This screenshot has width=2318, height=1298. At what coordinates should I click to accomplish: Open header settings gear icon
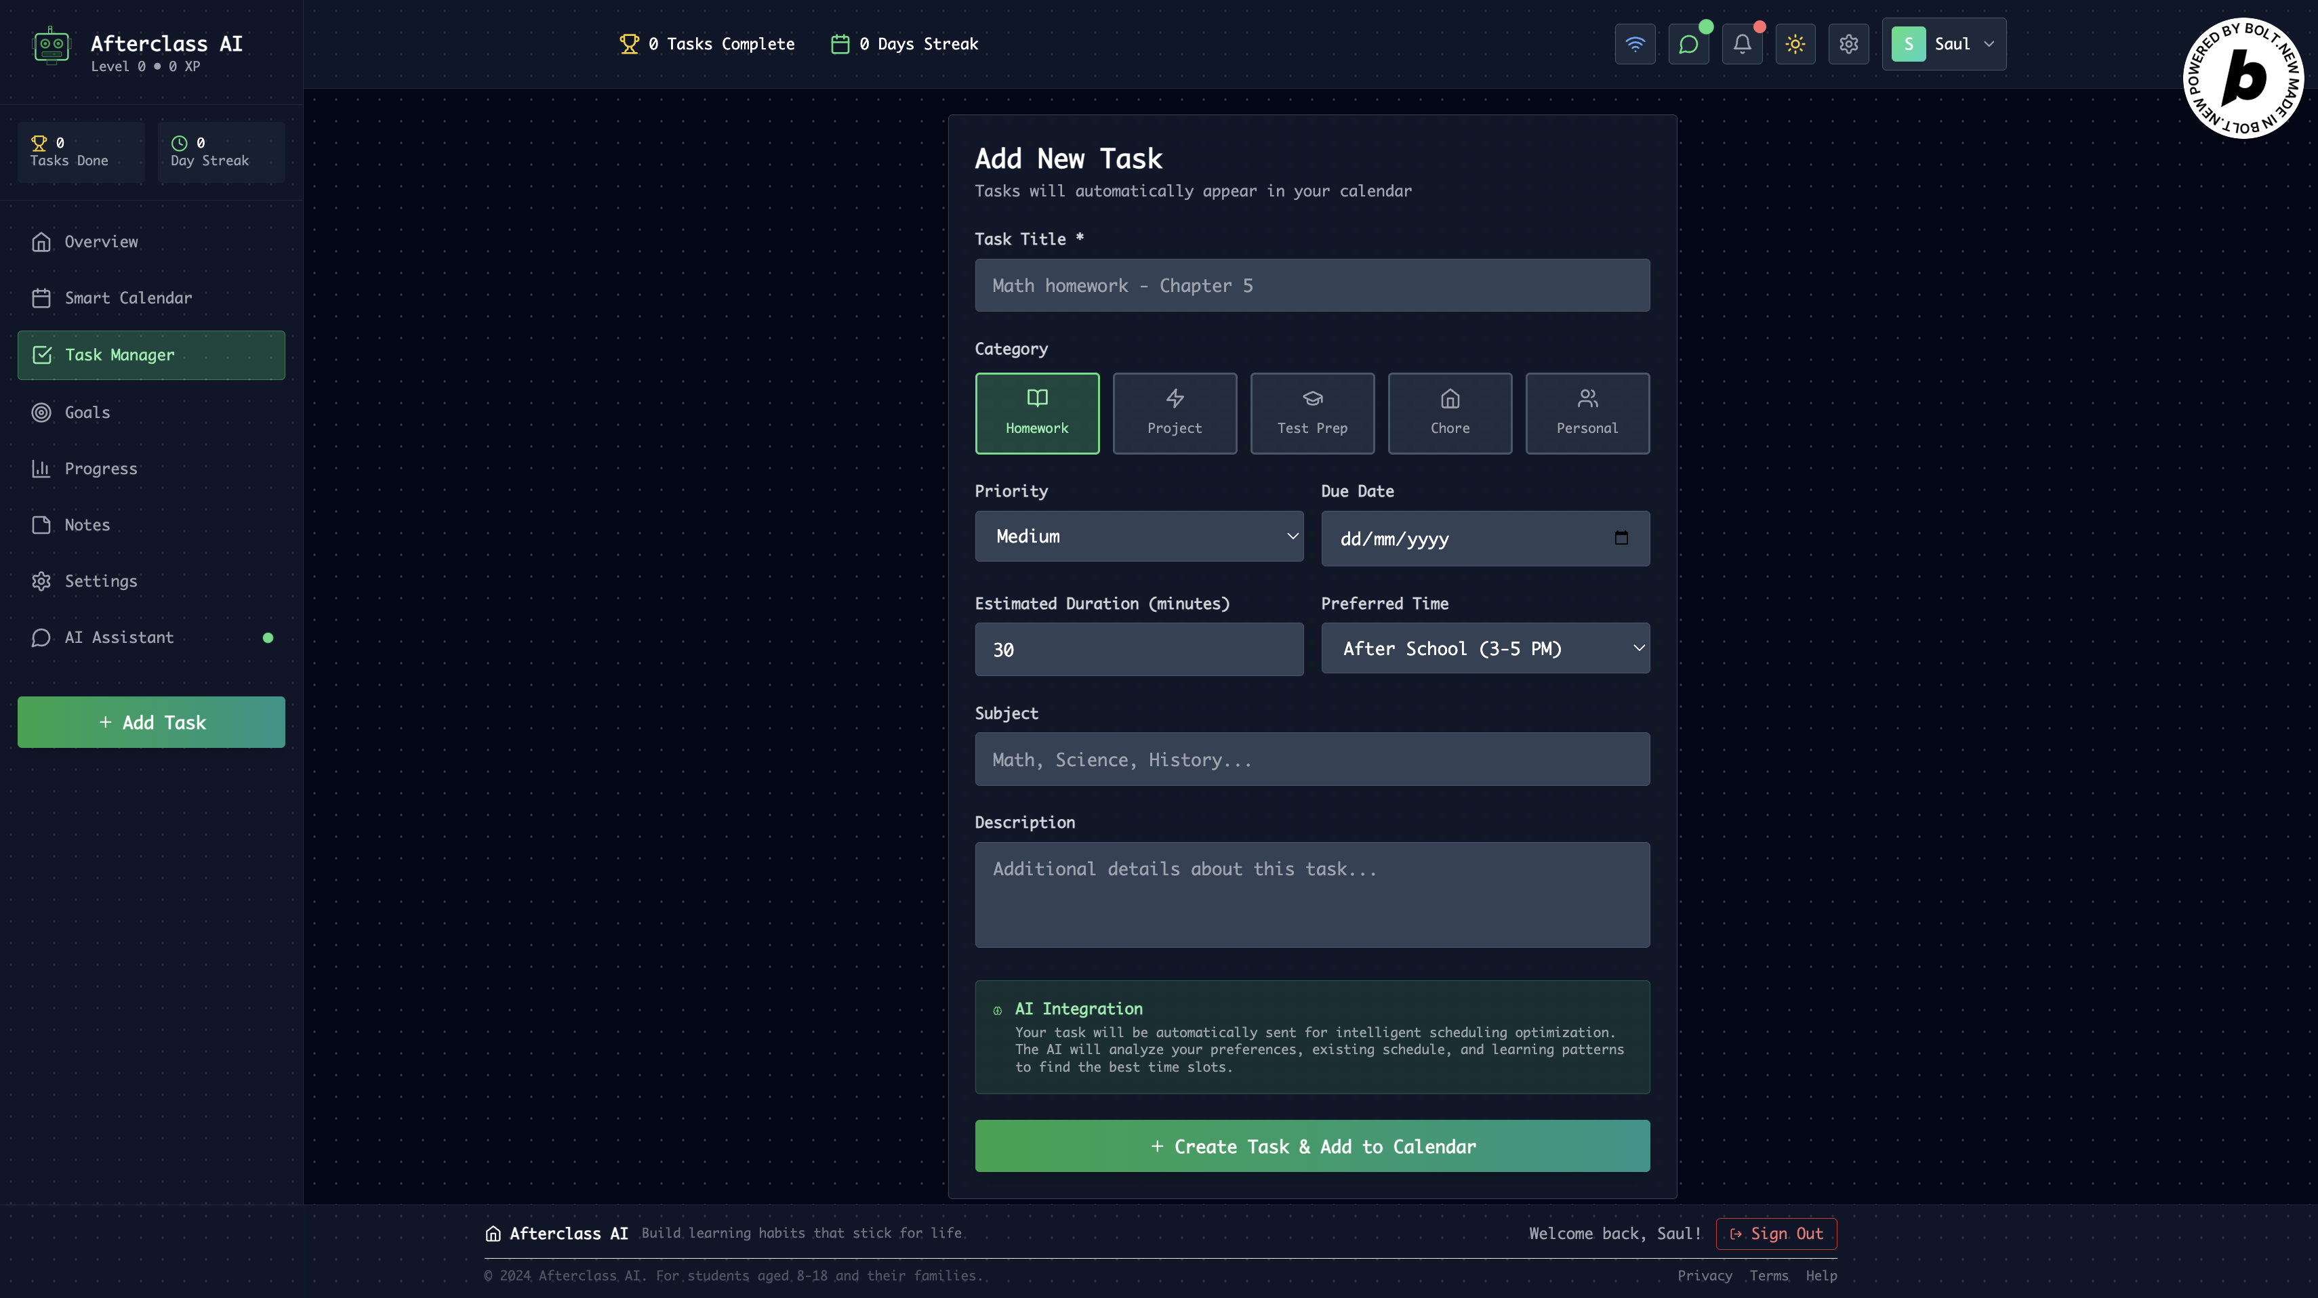point(1848,44)
